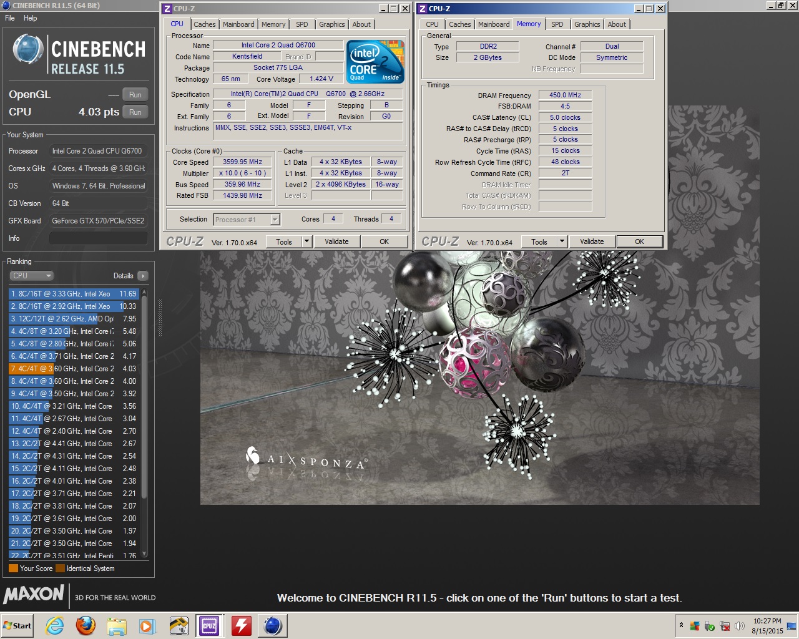Viewport: 799px width, 639px height.
Task: Open Windows Explorer folder icon in taskbar
Action: 117,626
